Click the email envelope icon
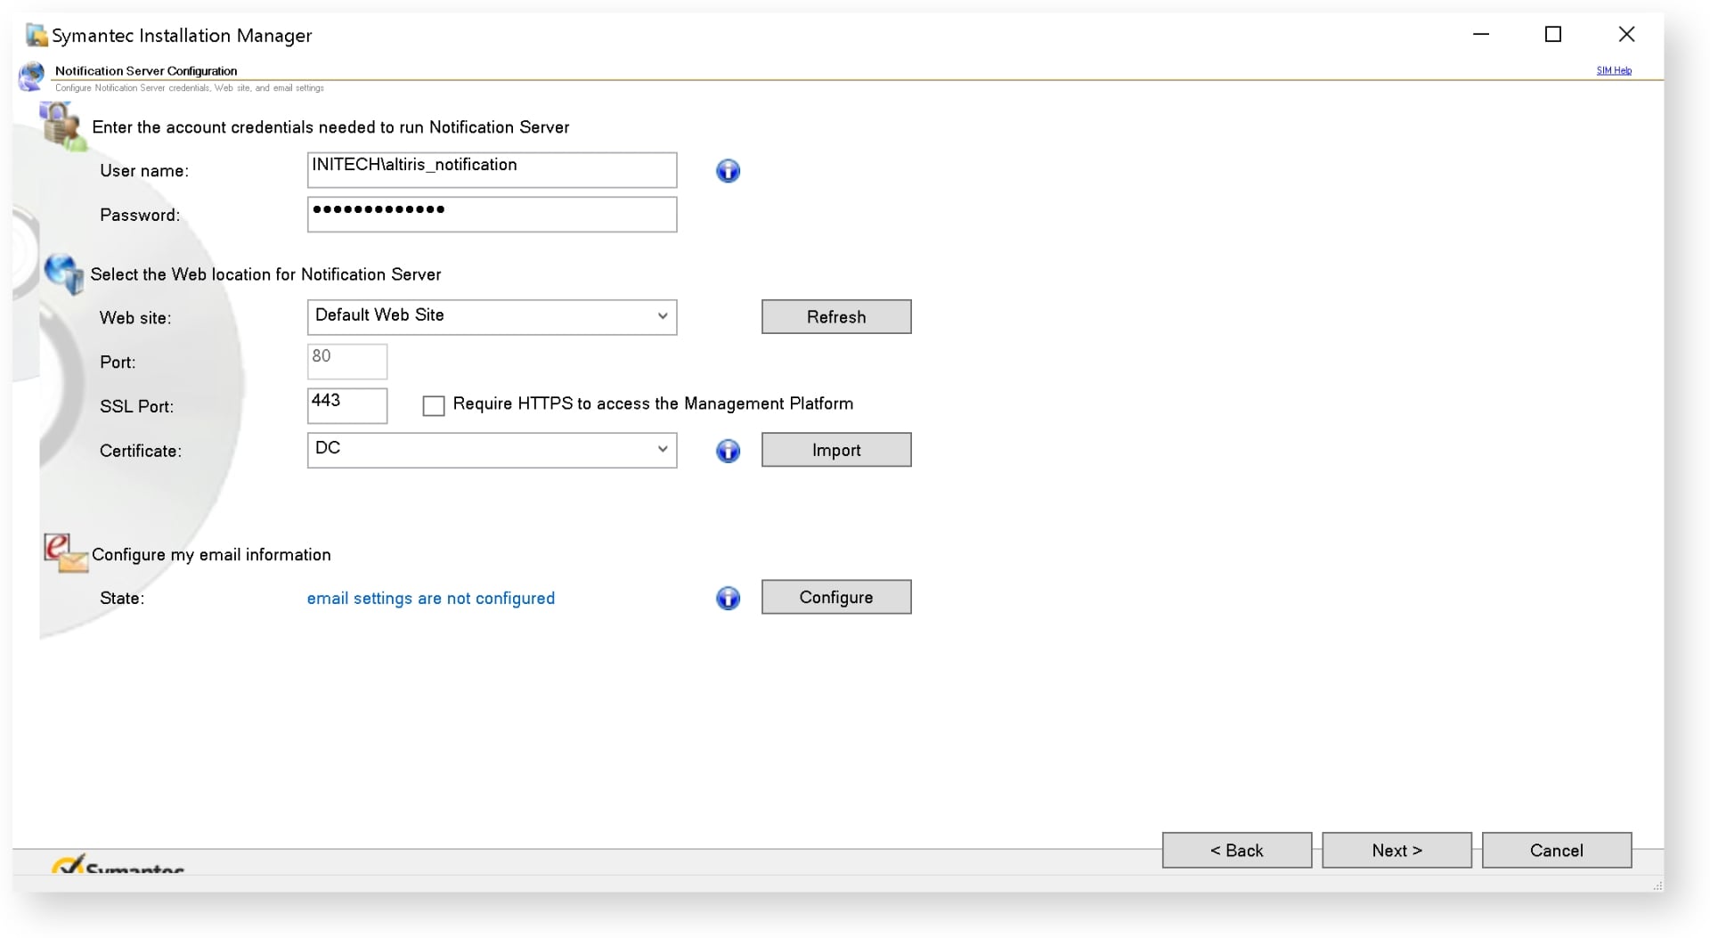 (x=64, y=552)
